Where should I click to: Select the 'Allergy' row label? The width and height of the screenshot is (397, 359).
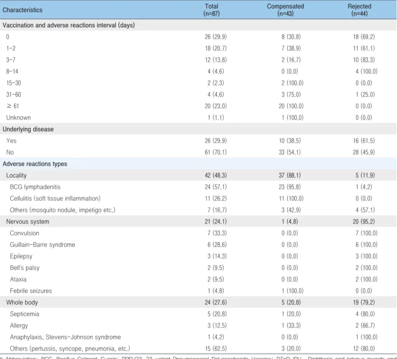(19, 326)
